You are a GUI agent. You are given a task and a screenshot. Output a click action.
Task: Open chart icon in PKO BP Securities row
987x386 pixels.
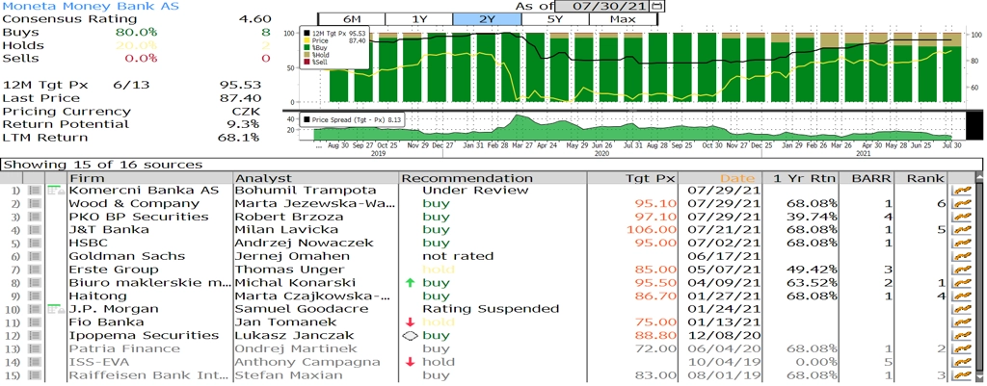963,217
